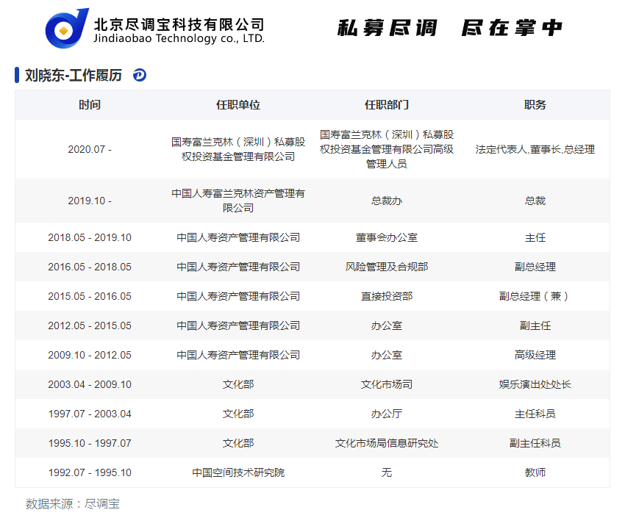Screen dimensions: 625x518
Task: Click 中国人寿富兰克林资产管理有限公司 employer cell
Action: (x=238, y=201)
